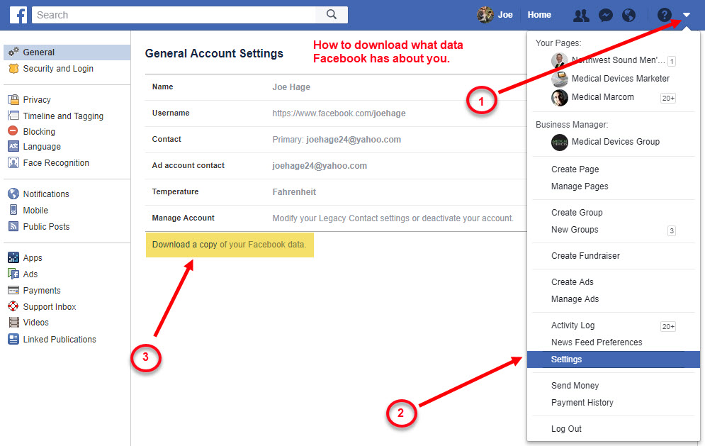Click the Public Posts feed icon
Screen dimensions: 705x446
click(13, 226)
